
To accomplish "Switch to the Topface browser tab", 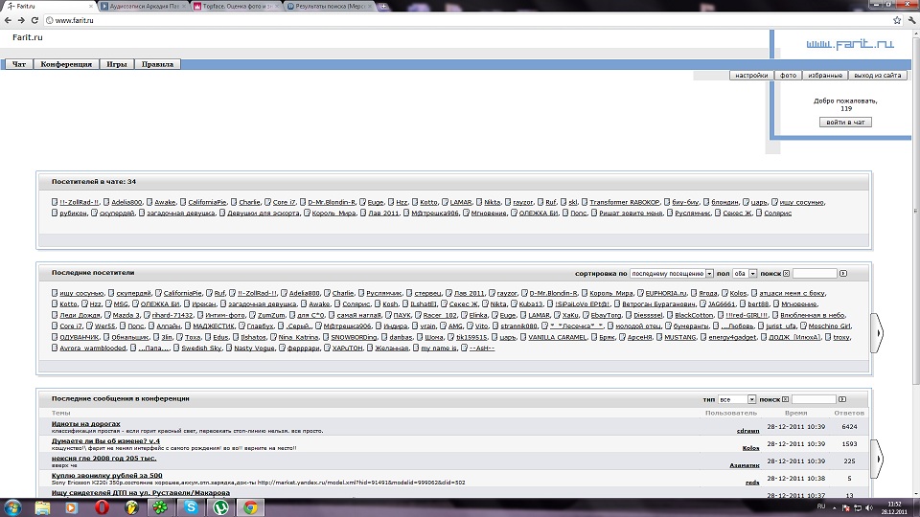I will click(x=236, y=7).
